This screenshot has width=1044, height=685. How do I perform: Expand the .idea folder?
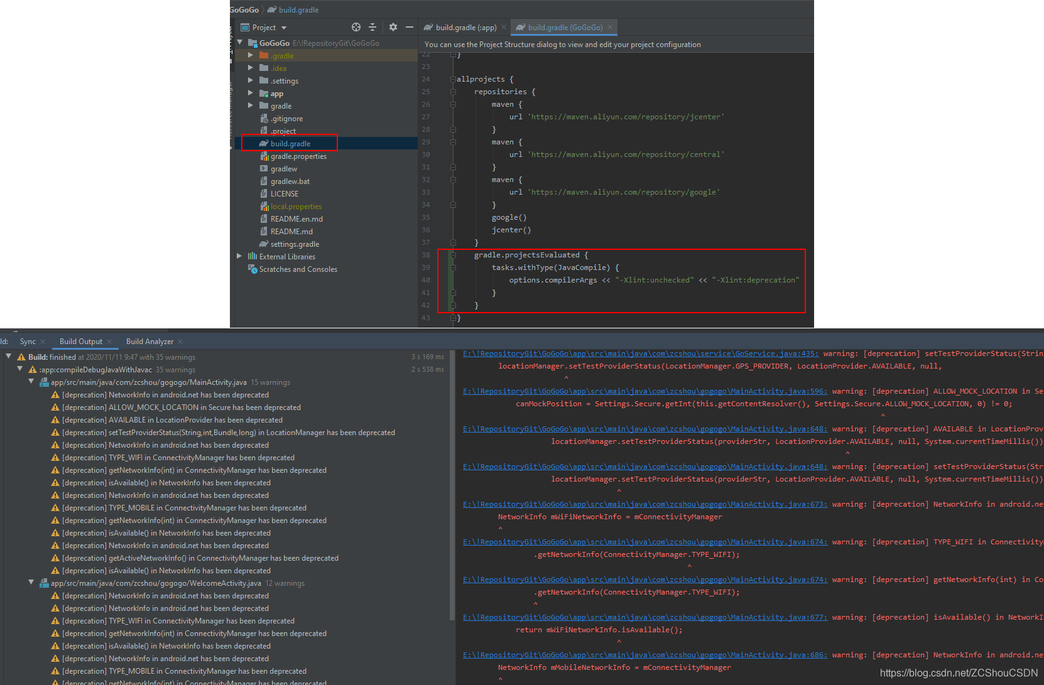[251, 68]
